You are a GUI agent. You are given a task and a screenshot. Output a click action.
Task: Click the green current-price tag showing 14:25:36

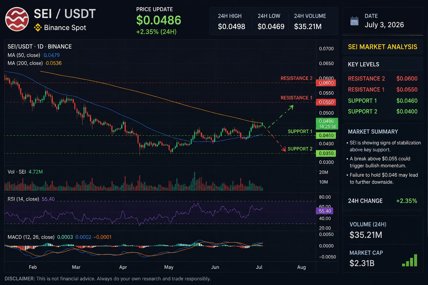pyautogui.click(x=327, y=124)
